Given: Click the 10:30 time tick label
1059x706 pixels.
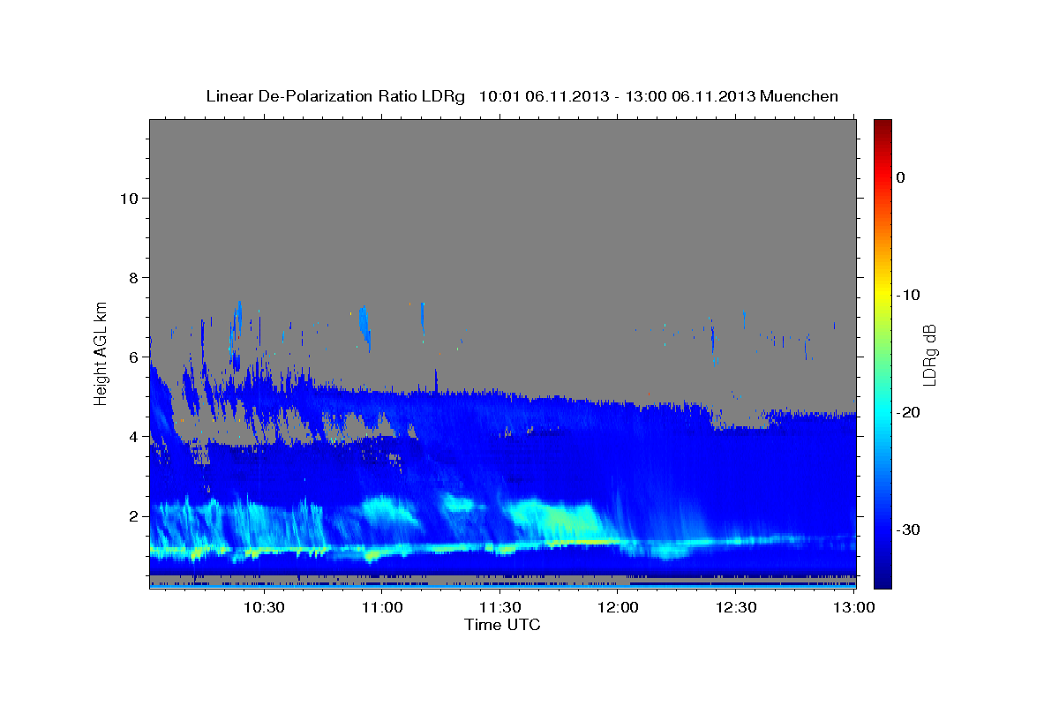Looking at the screenshot, I should (263, 607).
